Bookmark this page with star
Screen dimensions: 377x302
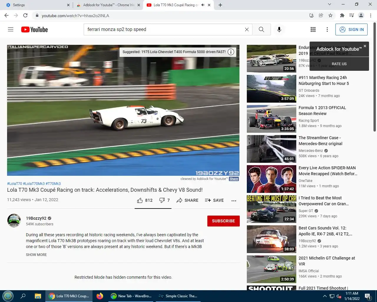pos(330,15)
